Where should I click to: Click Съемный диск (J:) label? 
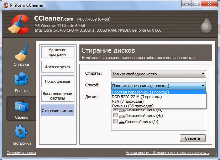pyautogui.click(x=142, y=122)
